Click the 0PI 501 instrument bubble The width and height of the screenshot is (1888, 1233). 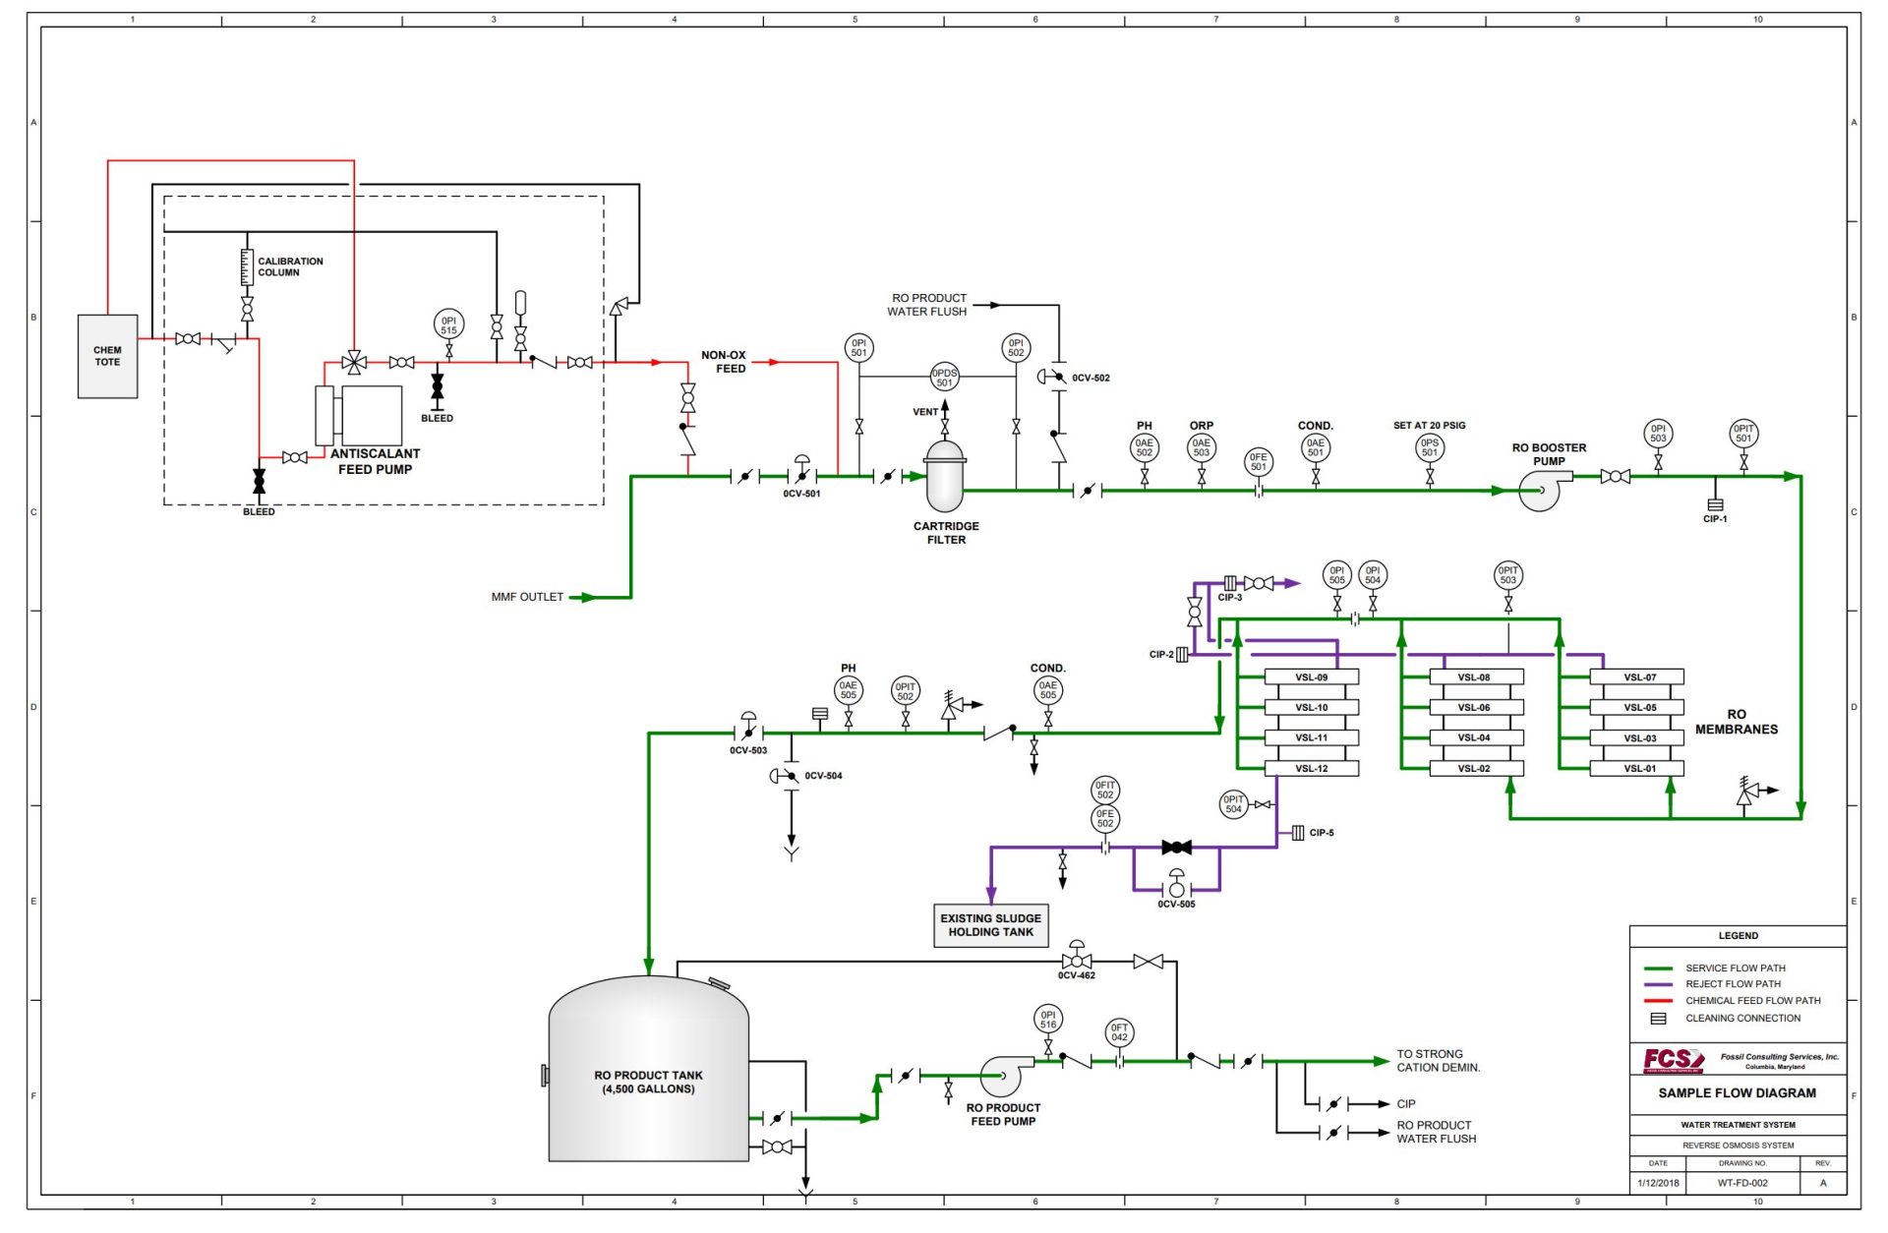coord(858,347)
